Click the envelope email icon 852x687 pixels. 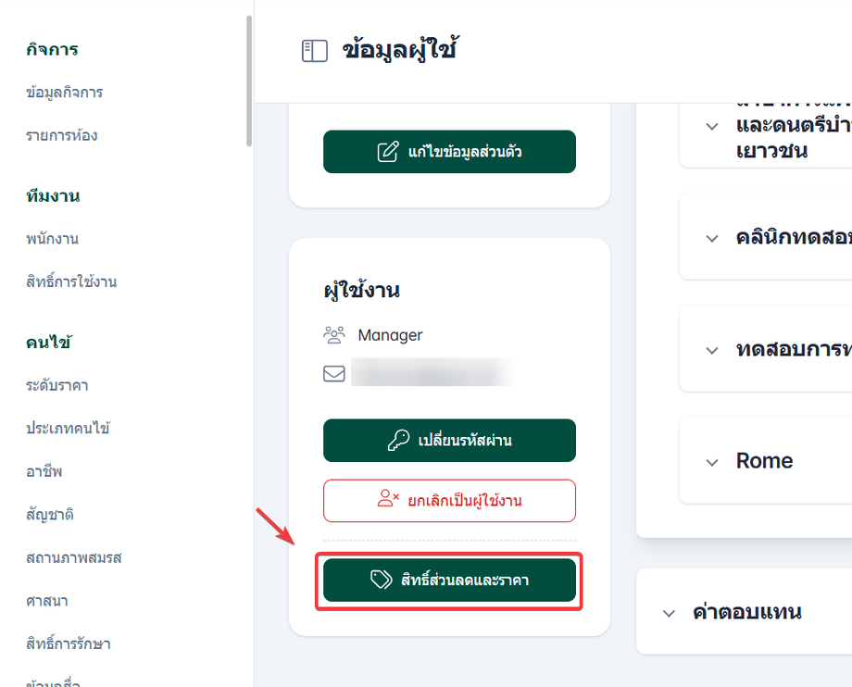[334, 373]
